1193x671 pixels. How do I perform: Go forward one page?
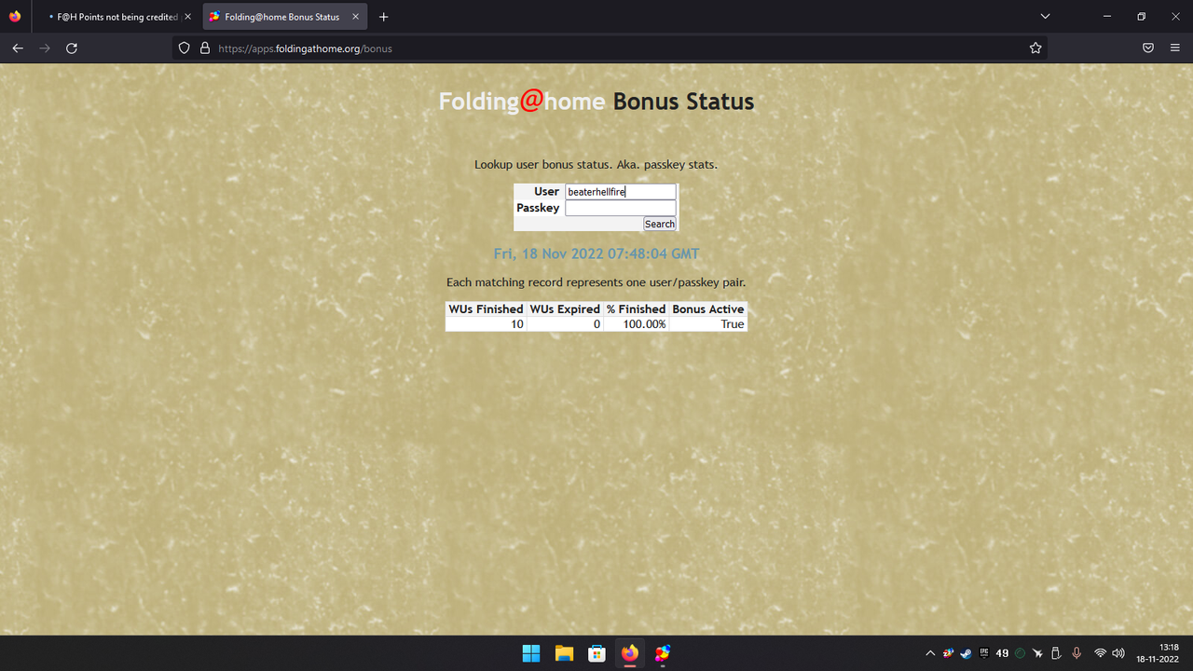click(45, 48)
